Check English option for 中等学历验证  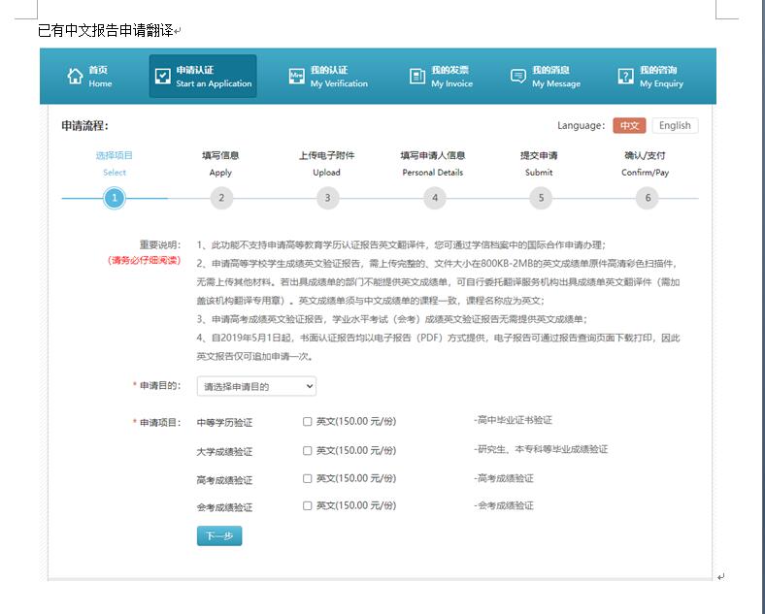click(x=308, y=422)
